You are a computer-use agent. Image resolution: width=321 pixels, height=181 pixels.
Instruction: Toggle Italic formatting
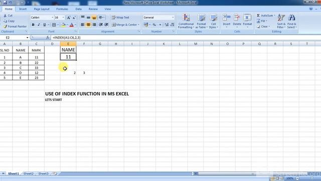pyautogui.click(x=39, y=25)
